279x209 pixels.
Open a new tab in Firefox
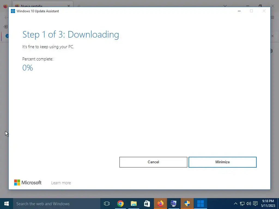pyautogui.click(x=79, y=6)
